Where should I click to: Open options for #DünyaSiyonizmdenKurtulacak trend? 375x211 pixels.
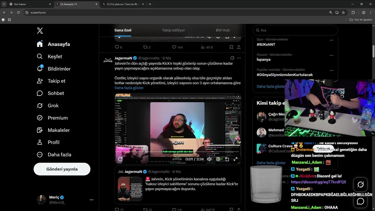[x=332, y=71]
